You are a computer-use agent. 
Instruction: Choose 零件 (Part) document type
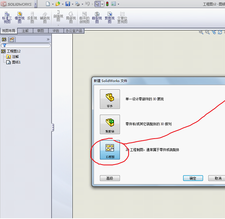(x=110, y=99)
